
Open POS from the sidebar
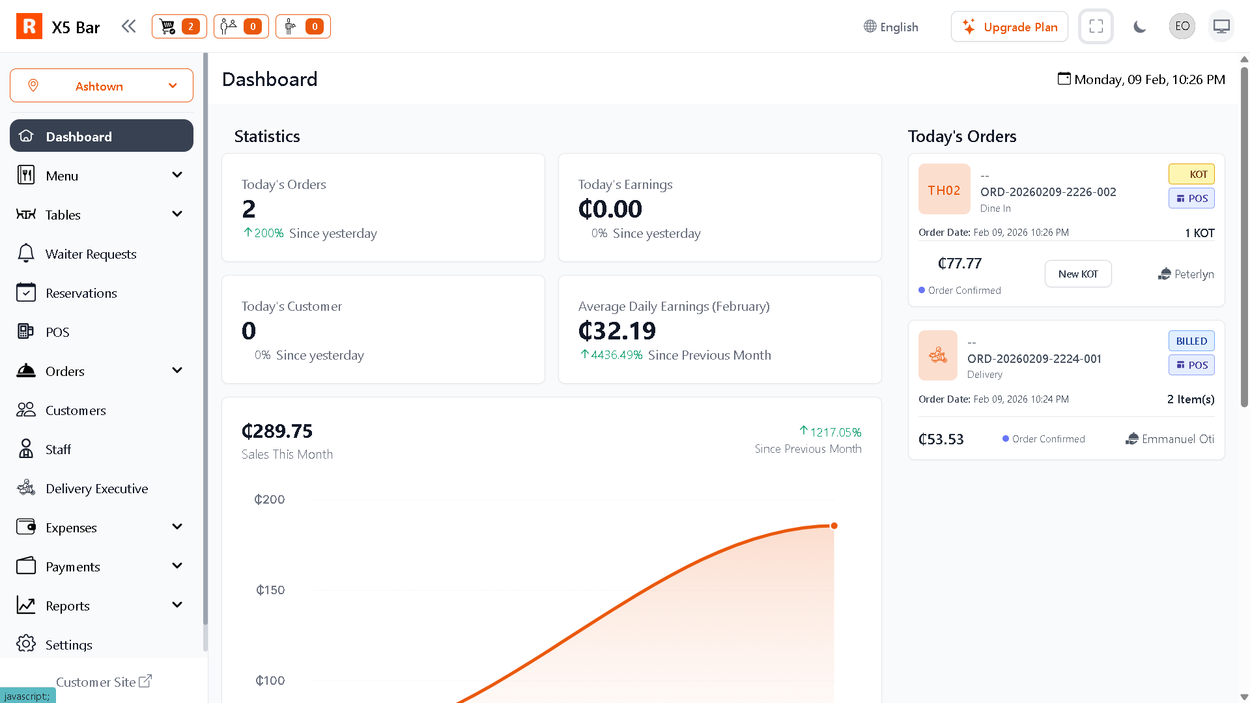[x=57, y=332]
